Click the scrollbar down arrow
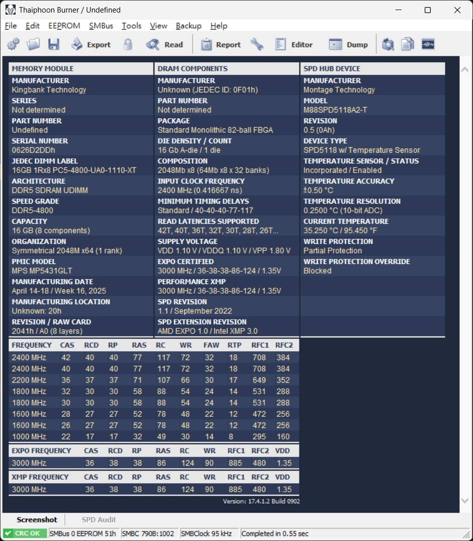 coord(465,500)
